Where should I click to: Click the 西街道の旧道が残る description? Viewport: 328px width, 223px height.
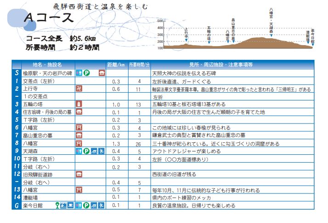174,174
